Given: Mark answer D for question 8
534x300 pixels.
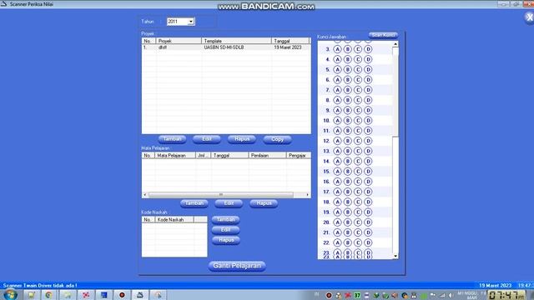Looking at the screenshot, I should tap(368, 100).
